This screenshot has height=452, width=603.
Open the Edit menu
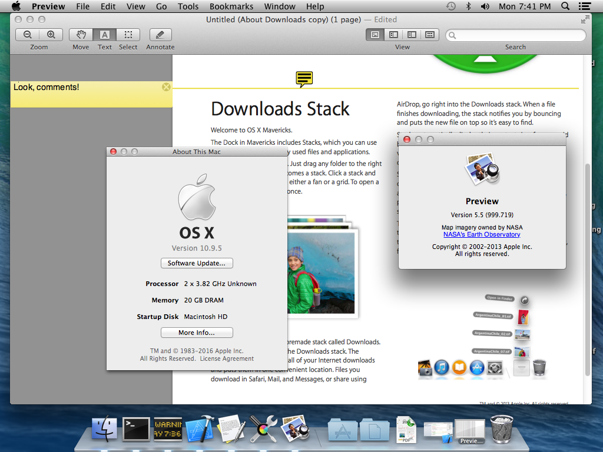[x=108, y=6]
